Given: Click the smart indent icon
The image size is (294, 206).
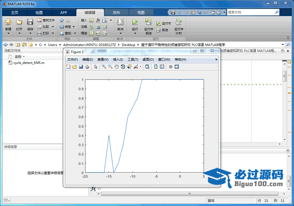Looking at the screenshot, I should tap(92, 33).
